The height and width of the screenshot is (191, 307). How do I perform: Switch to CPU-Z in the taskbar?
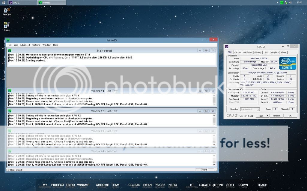tap(22, 3)
